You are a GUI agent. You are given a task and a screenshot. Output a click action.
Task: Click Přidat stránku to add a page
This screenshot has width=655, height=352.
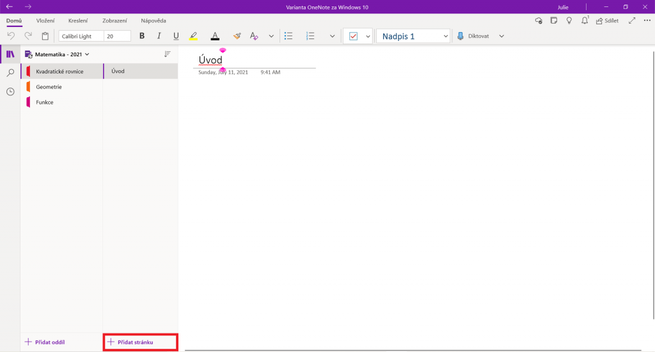click(140, 342)
